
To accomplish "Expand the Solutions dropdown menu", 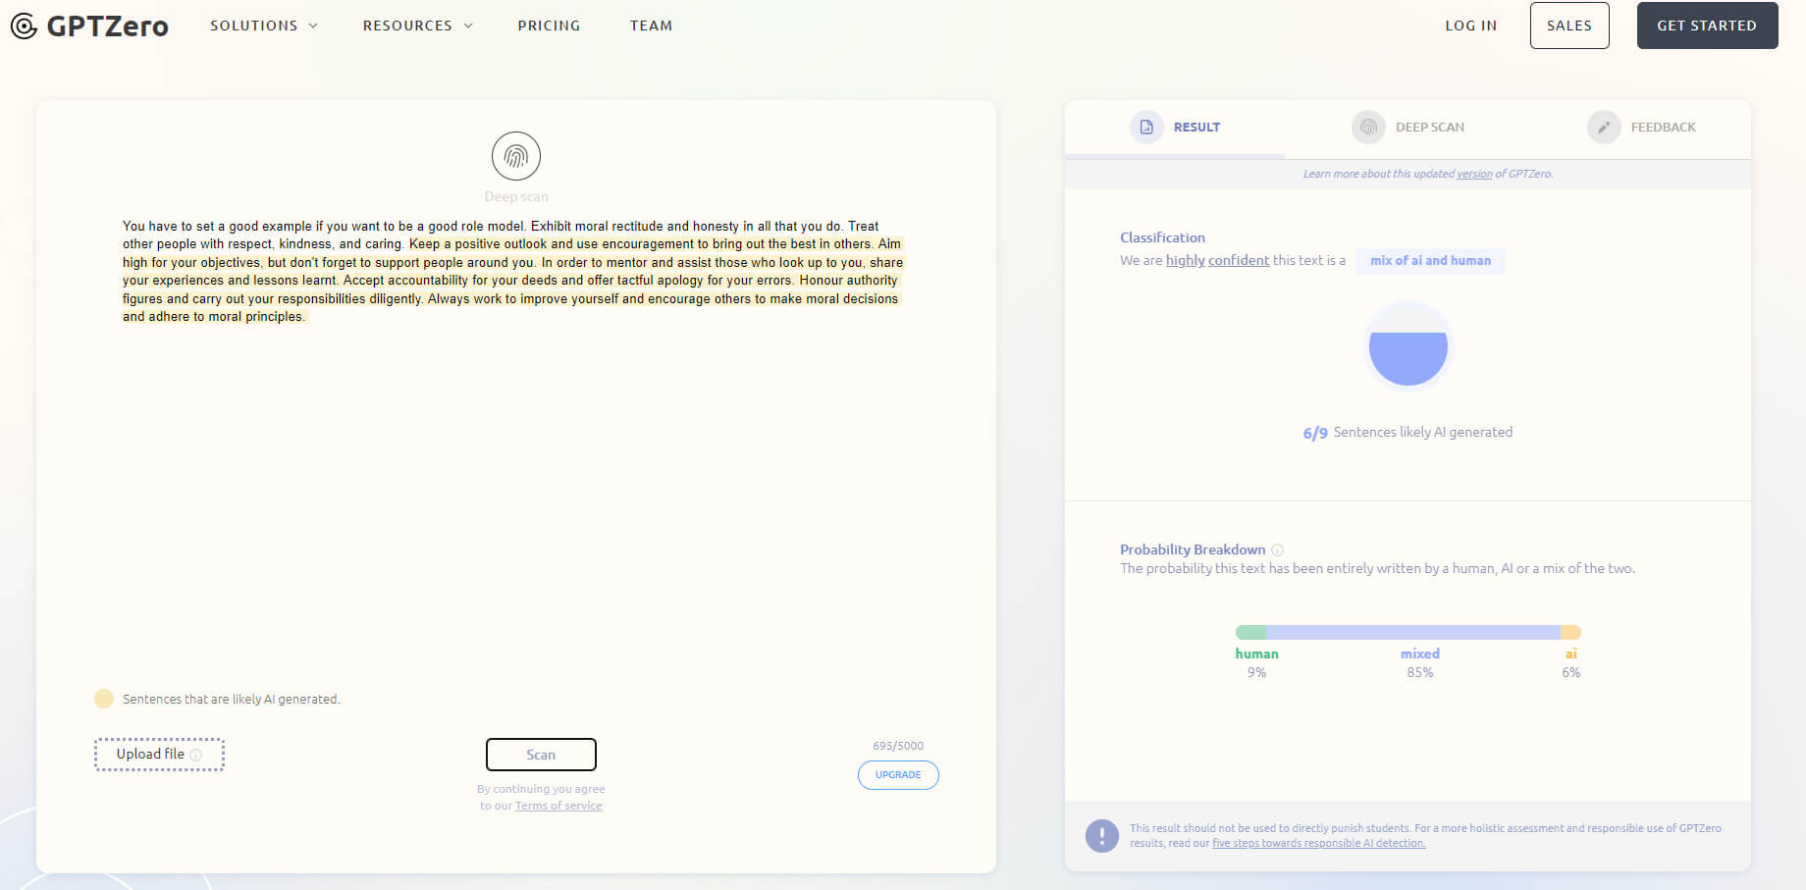I will tap(263, 26).
